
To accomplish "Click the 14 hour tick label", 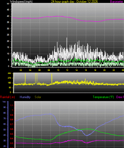I will coord(76,70).
